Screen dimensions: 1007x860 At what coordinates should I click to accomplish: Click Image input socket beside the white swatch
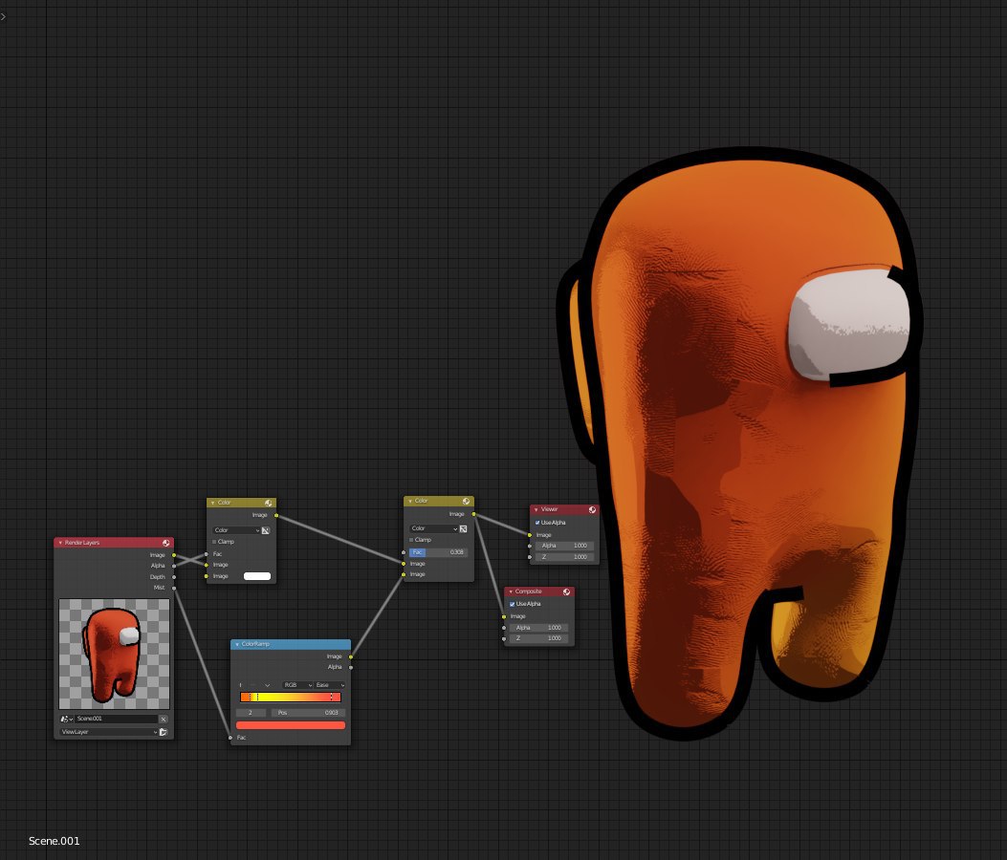207,576
